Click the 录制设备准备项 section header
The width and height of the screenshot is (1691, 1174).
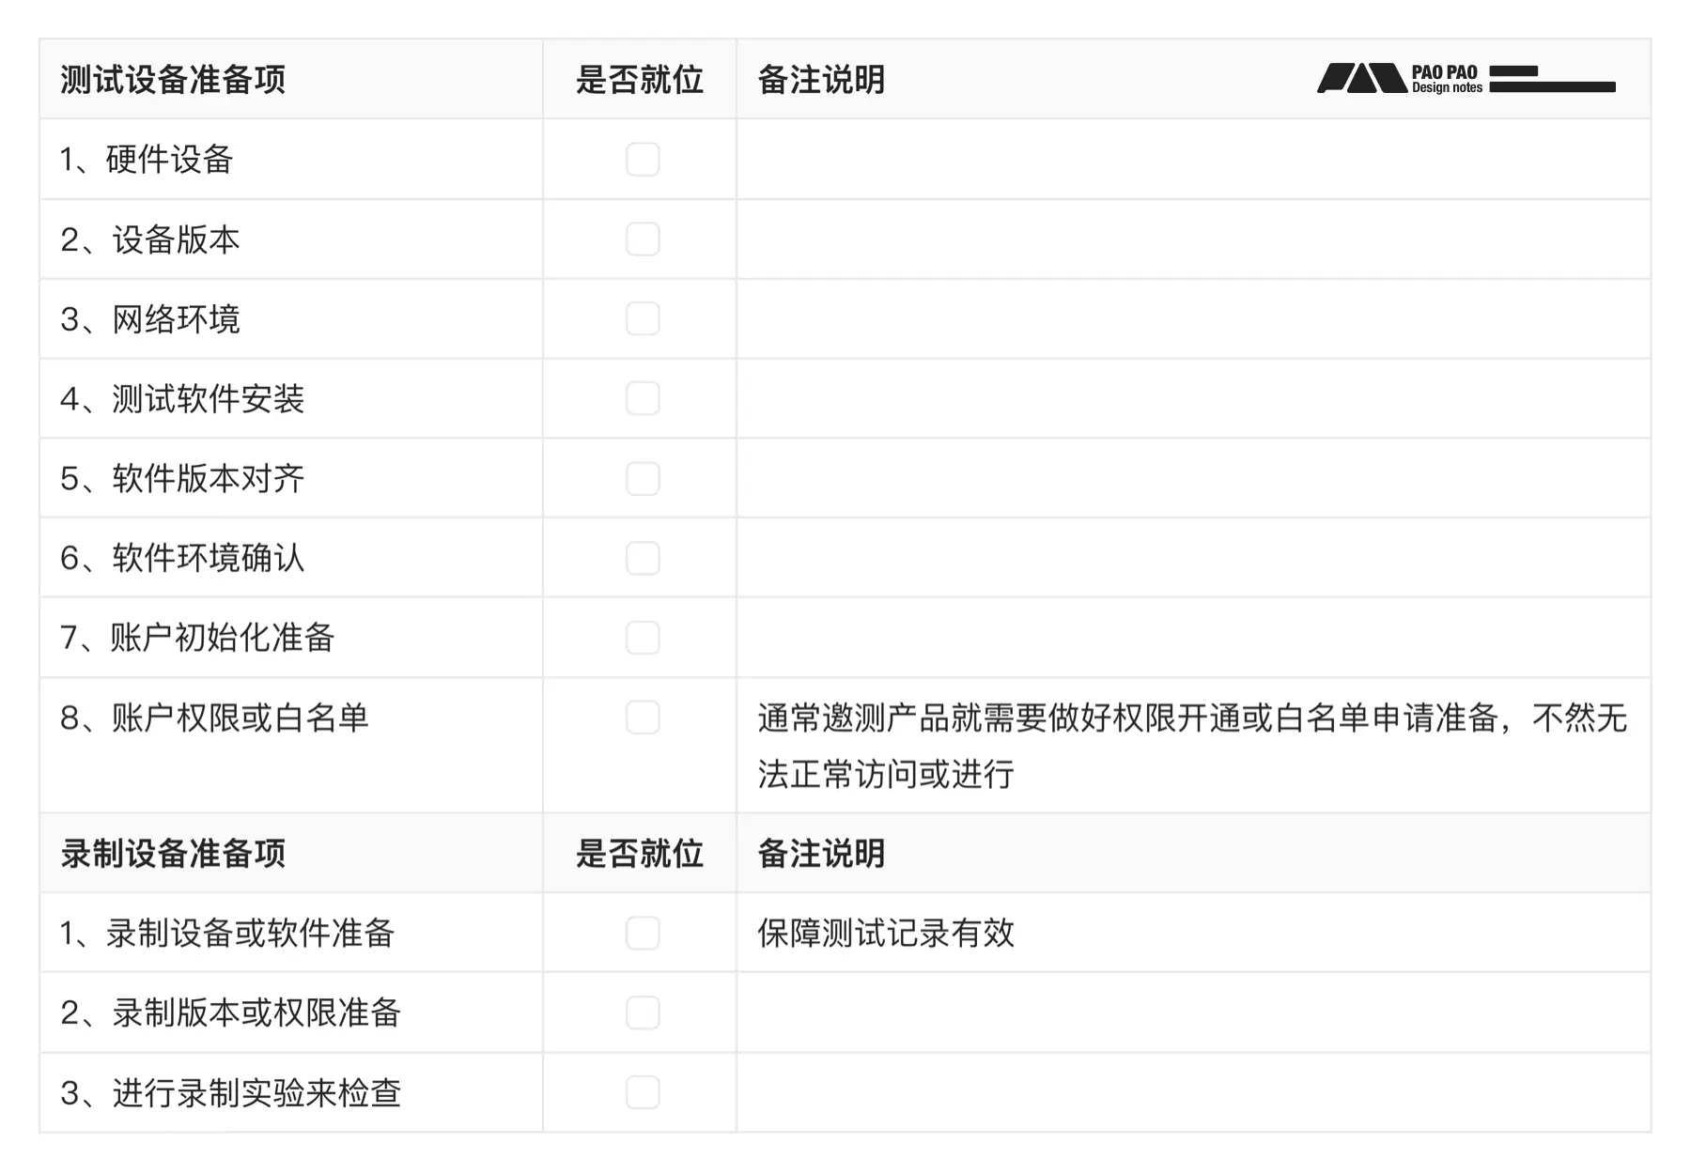(173, 854)
